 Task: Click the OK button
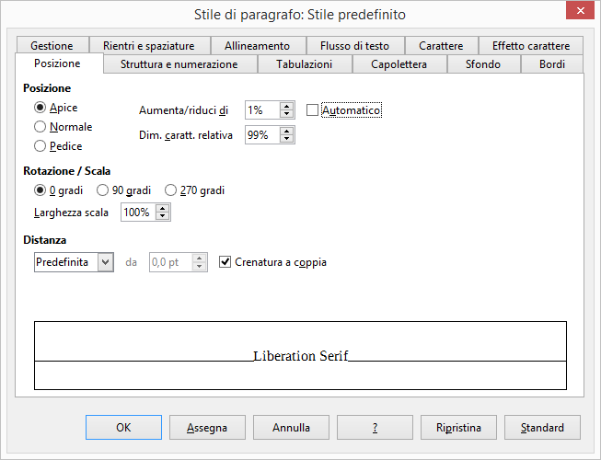(x=123, y=428)
